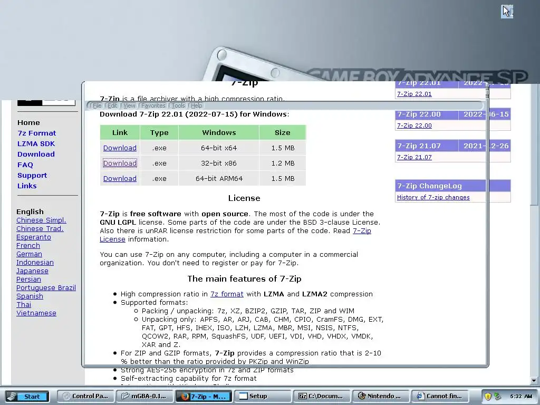The width and height of the screenshot is (540, 405).
Task: Click the 64-bit ARM64 cell
Action: [219, 178]
